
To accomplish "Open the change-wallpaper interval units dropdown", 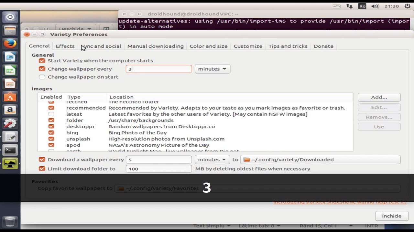I will click(x=212, y=69).
